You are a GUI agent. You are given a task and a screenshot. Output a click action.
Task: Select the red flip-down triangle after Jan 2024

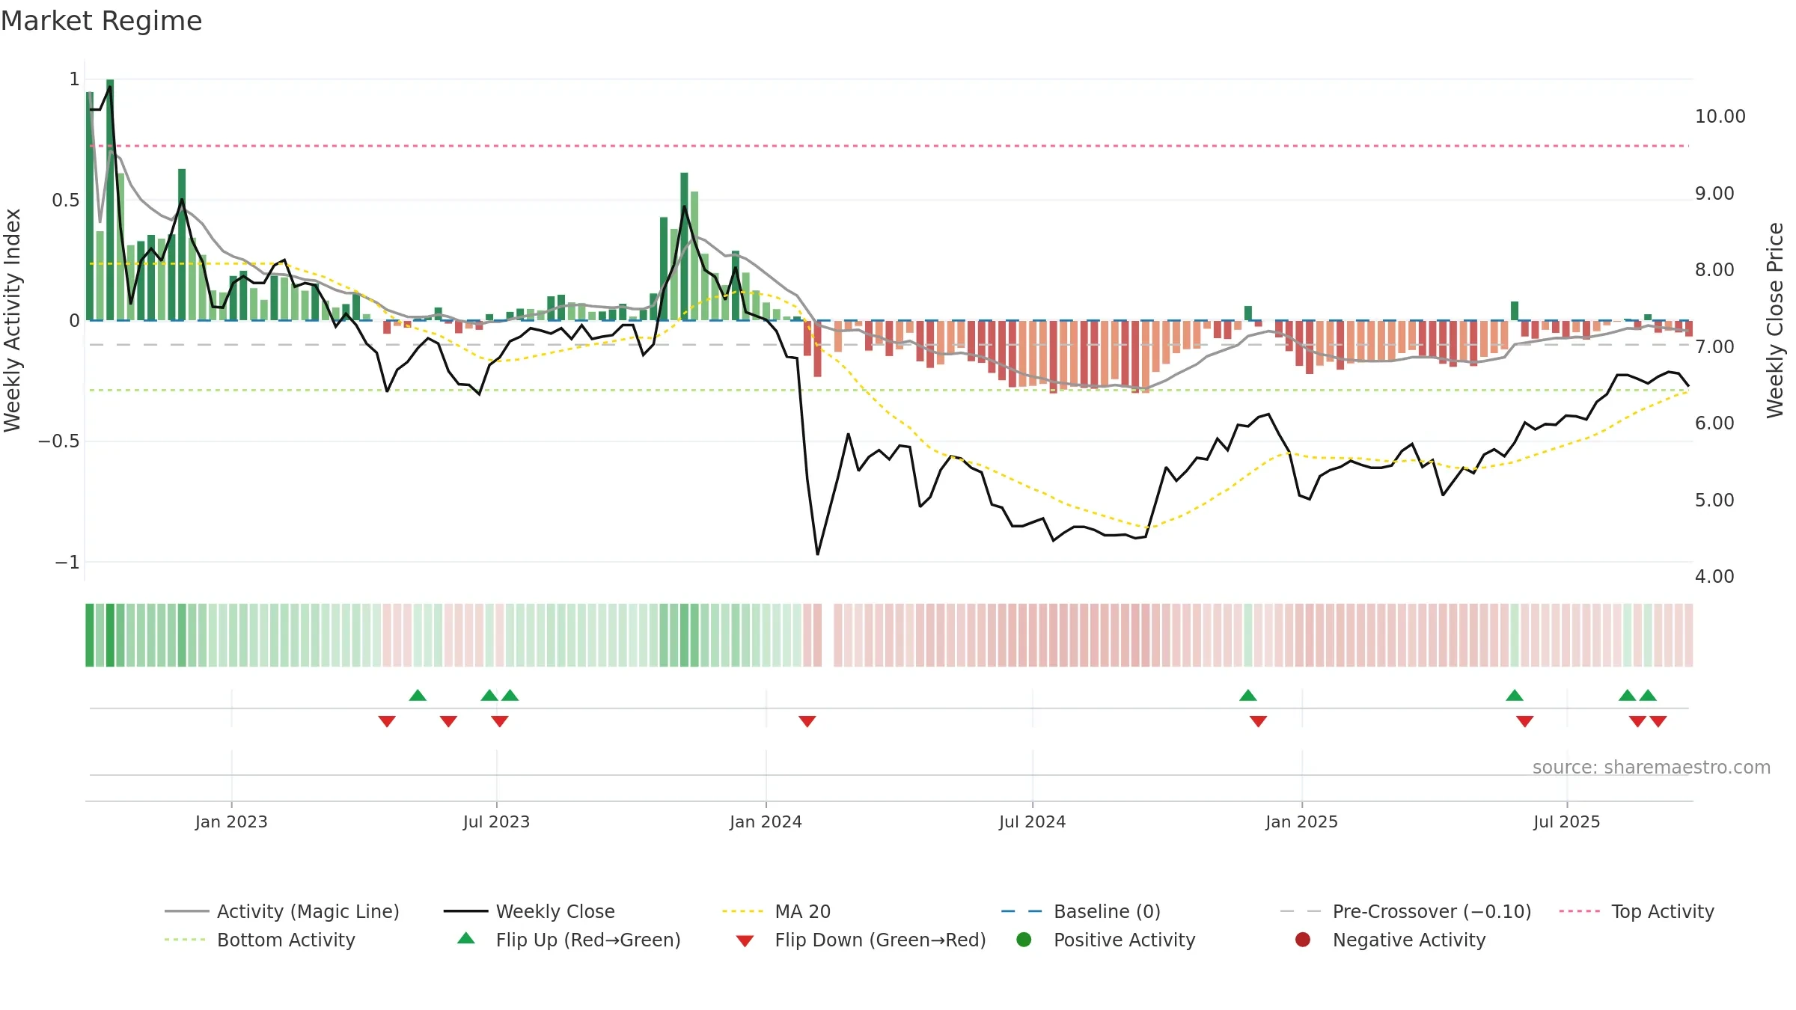(807, 721)
